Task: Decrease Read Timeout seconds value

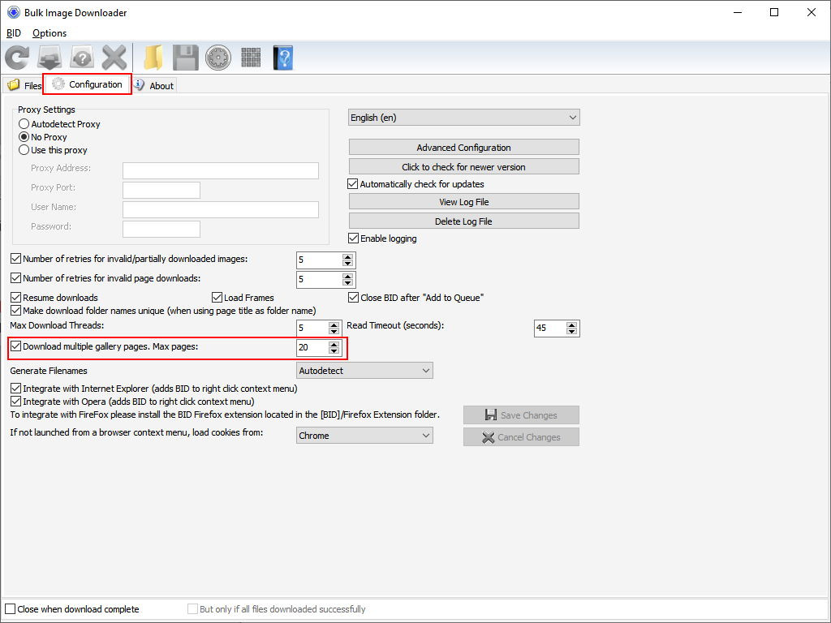Action: click(x=571, y=332)
